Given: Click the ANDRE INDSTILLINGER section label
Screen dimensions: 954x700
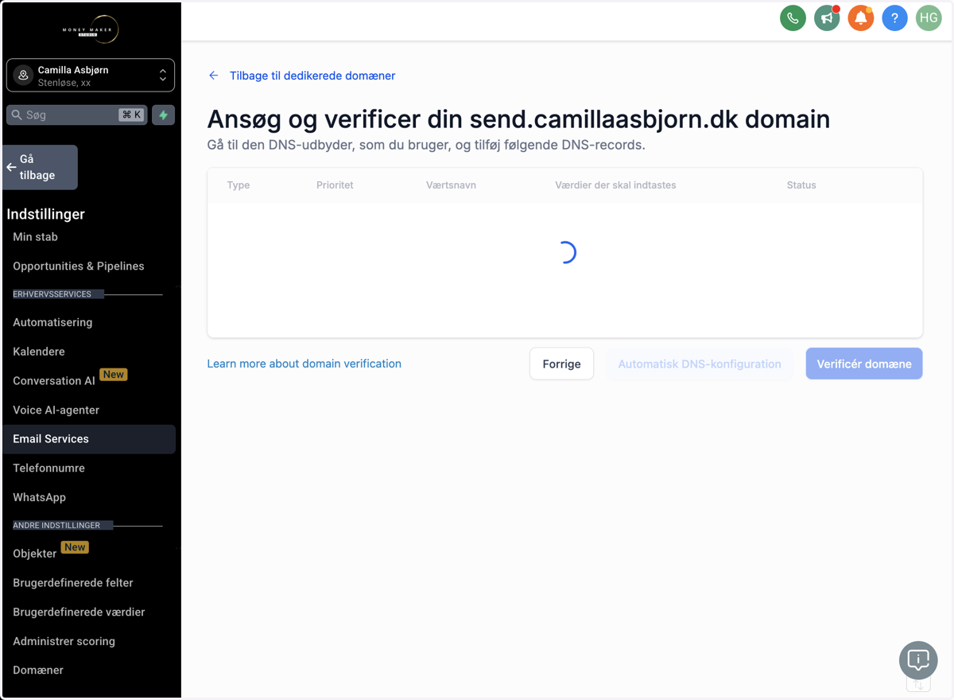Looking at the screenshot, I should click(x=56, y=526).
